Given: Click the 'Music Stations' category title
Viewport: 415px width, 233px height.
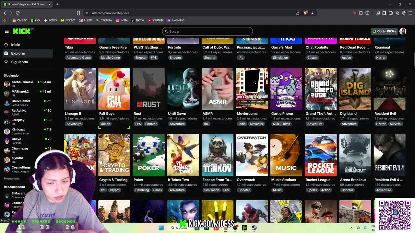Looking at the screenshot, I should (283, 180).
